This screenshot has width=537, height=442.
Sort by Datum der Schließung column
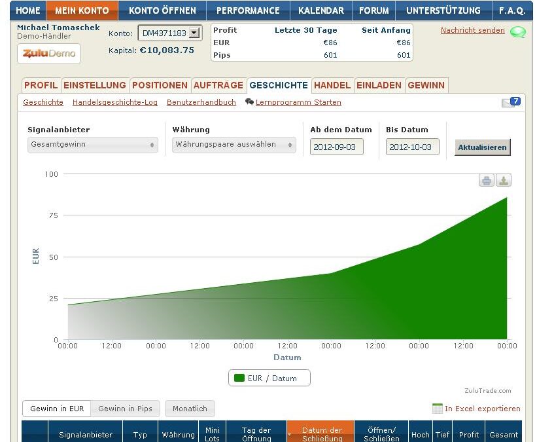tap(321, 434)
